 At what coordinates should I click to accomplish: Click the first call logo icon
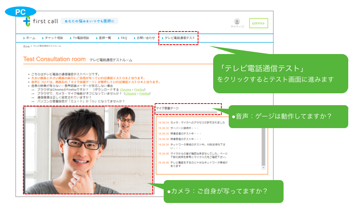tap(27, 21)
